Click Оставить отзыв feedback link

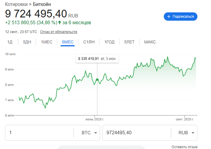pos(184,147)
